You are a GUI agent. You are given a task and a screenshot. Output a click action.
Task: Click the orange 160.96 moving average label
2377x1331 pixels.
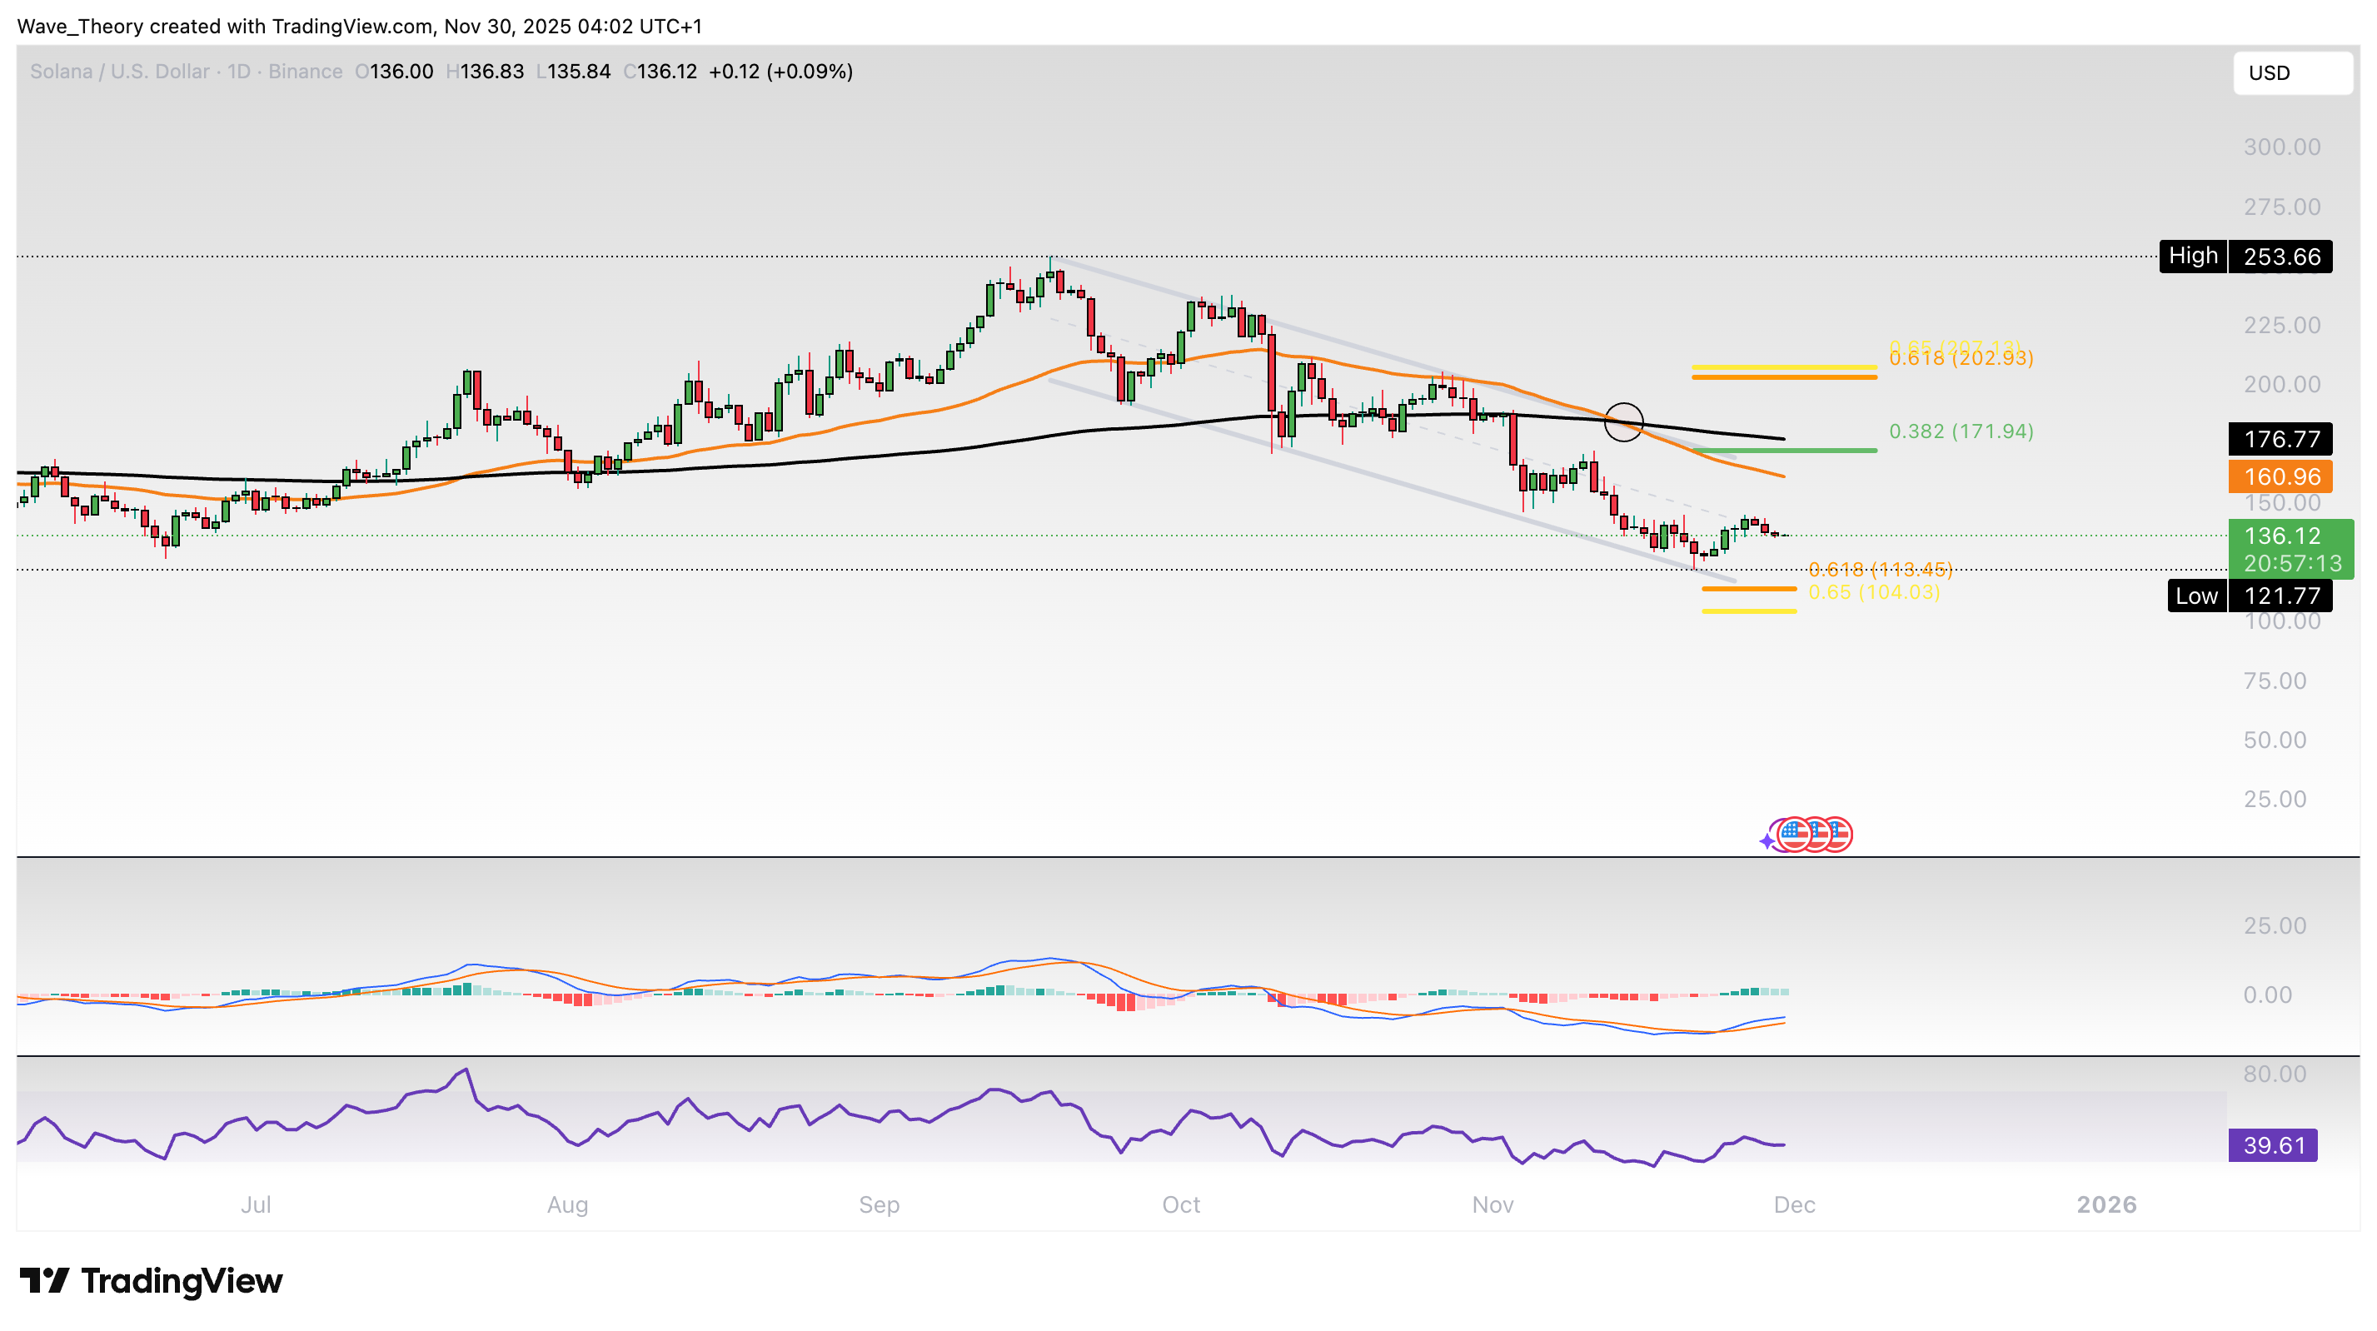pos(2280,476)
